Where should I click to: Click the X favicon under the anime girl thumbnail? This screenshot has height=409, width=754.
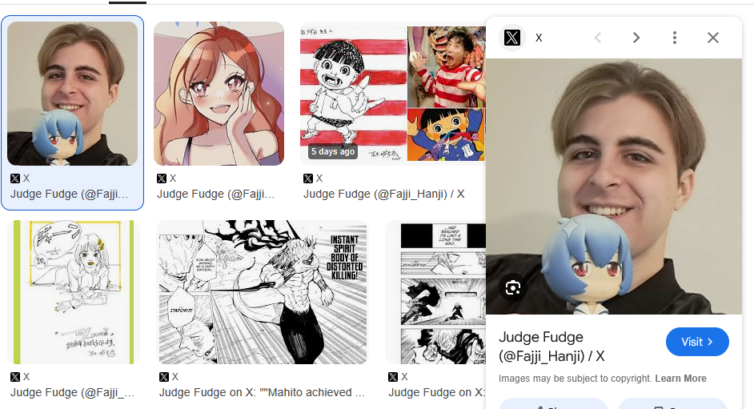(162, 178)
